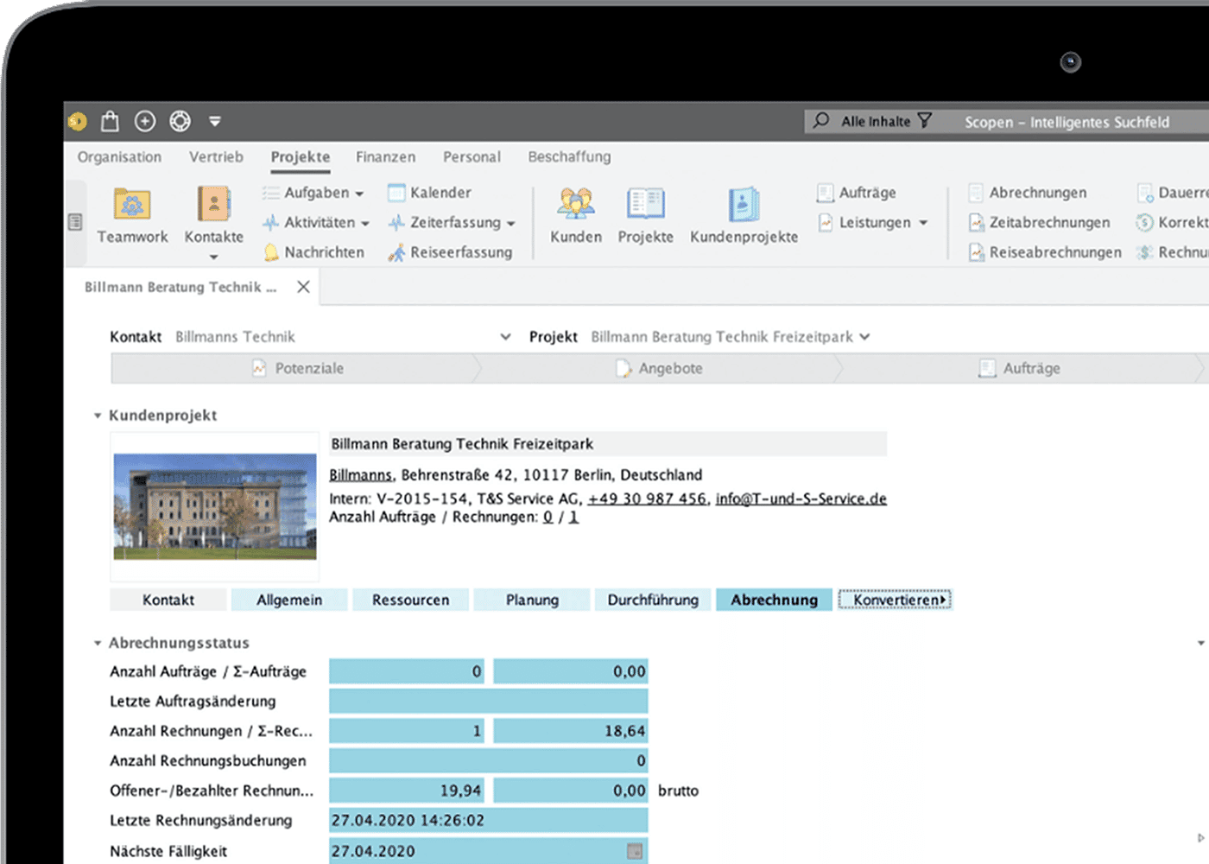1209x864 pixels.
Task: Switch to the Ressourcen subtab
Action: [x=411, y=600]
